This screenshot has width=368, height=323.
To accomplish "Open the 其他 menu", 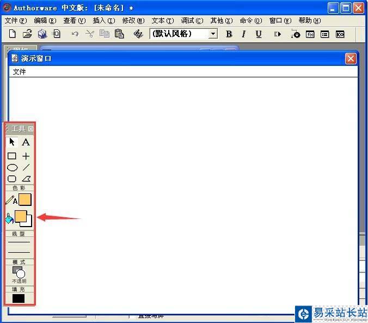I will click(222, 21).
